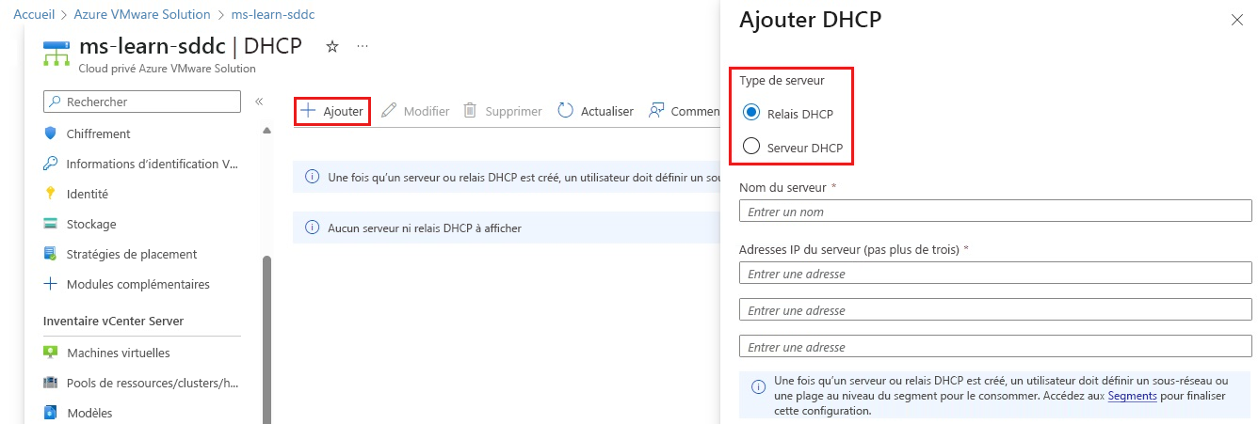Click the Supprimer trash icon
Image resolution: width=1258 pixels, height=424 pixels.
[470, 111]
